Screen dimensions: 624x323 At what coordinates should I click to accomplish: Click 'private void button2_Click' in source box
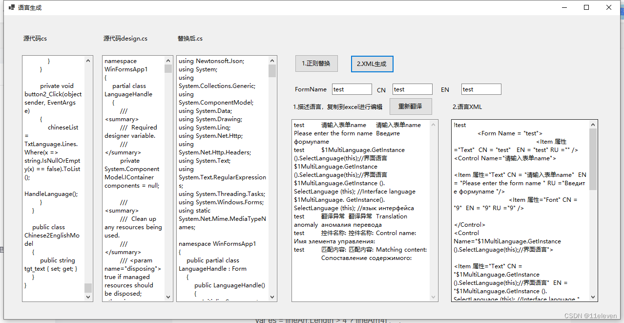[x=53, y=90]
